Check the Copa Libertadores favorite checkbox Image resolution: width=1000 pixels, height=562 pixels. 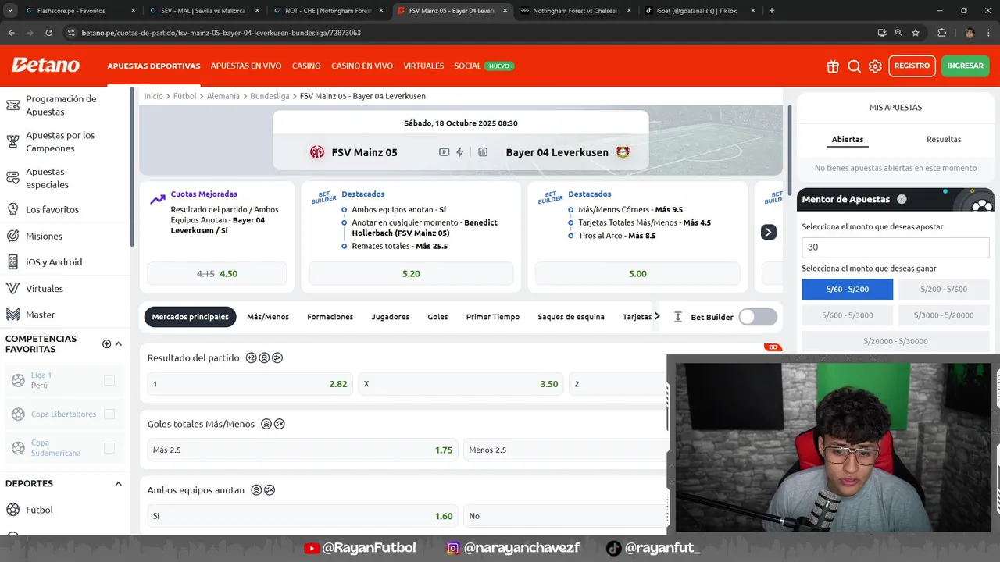click(109, 414)
